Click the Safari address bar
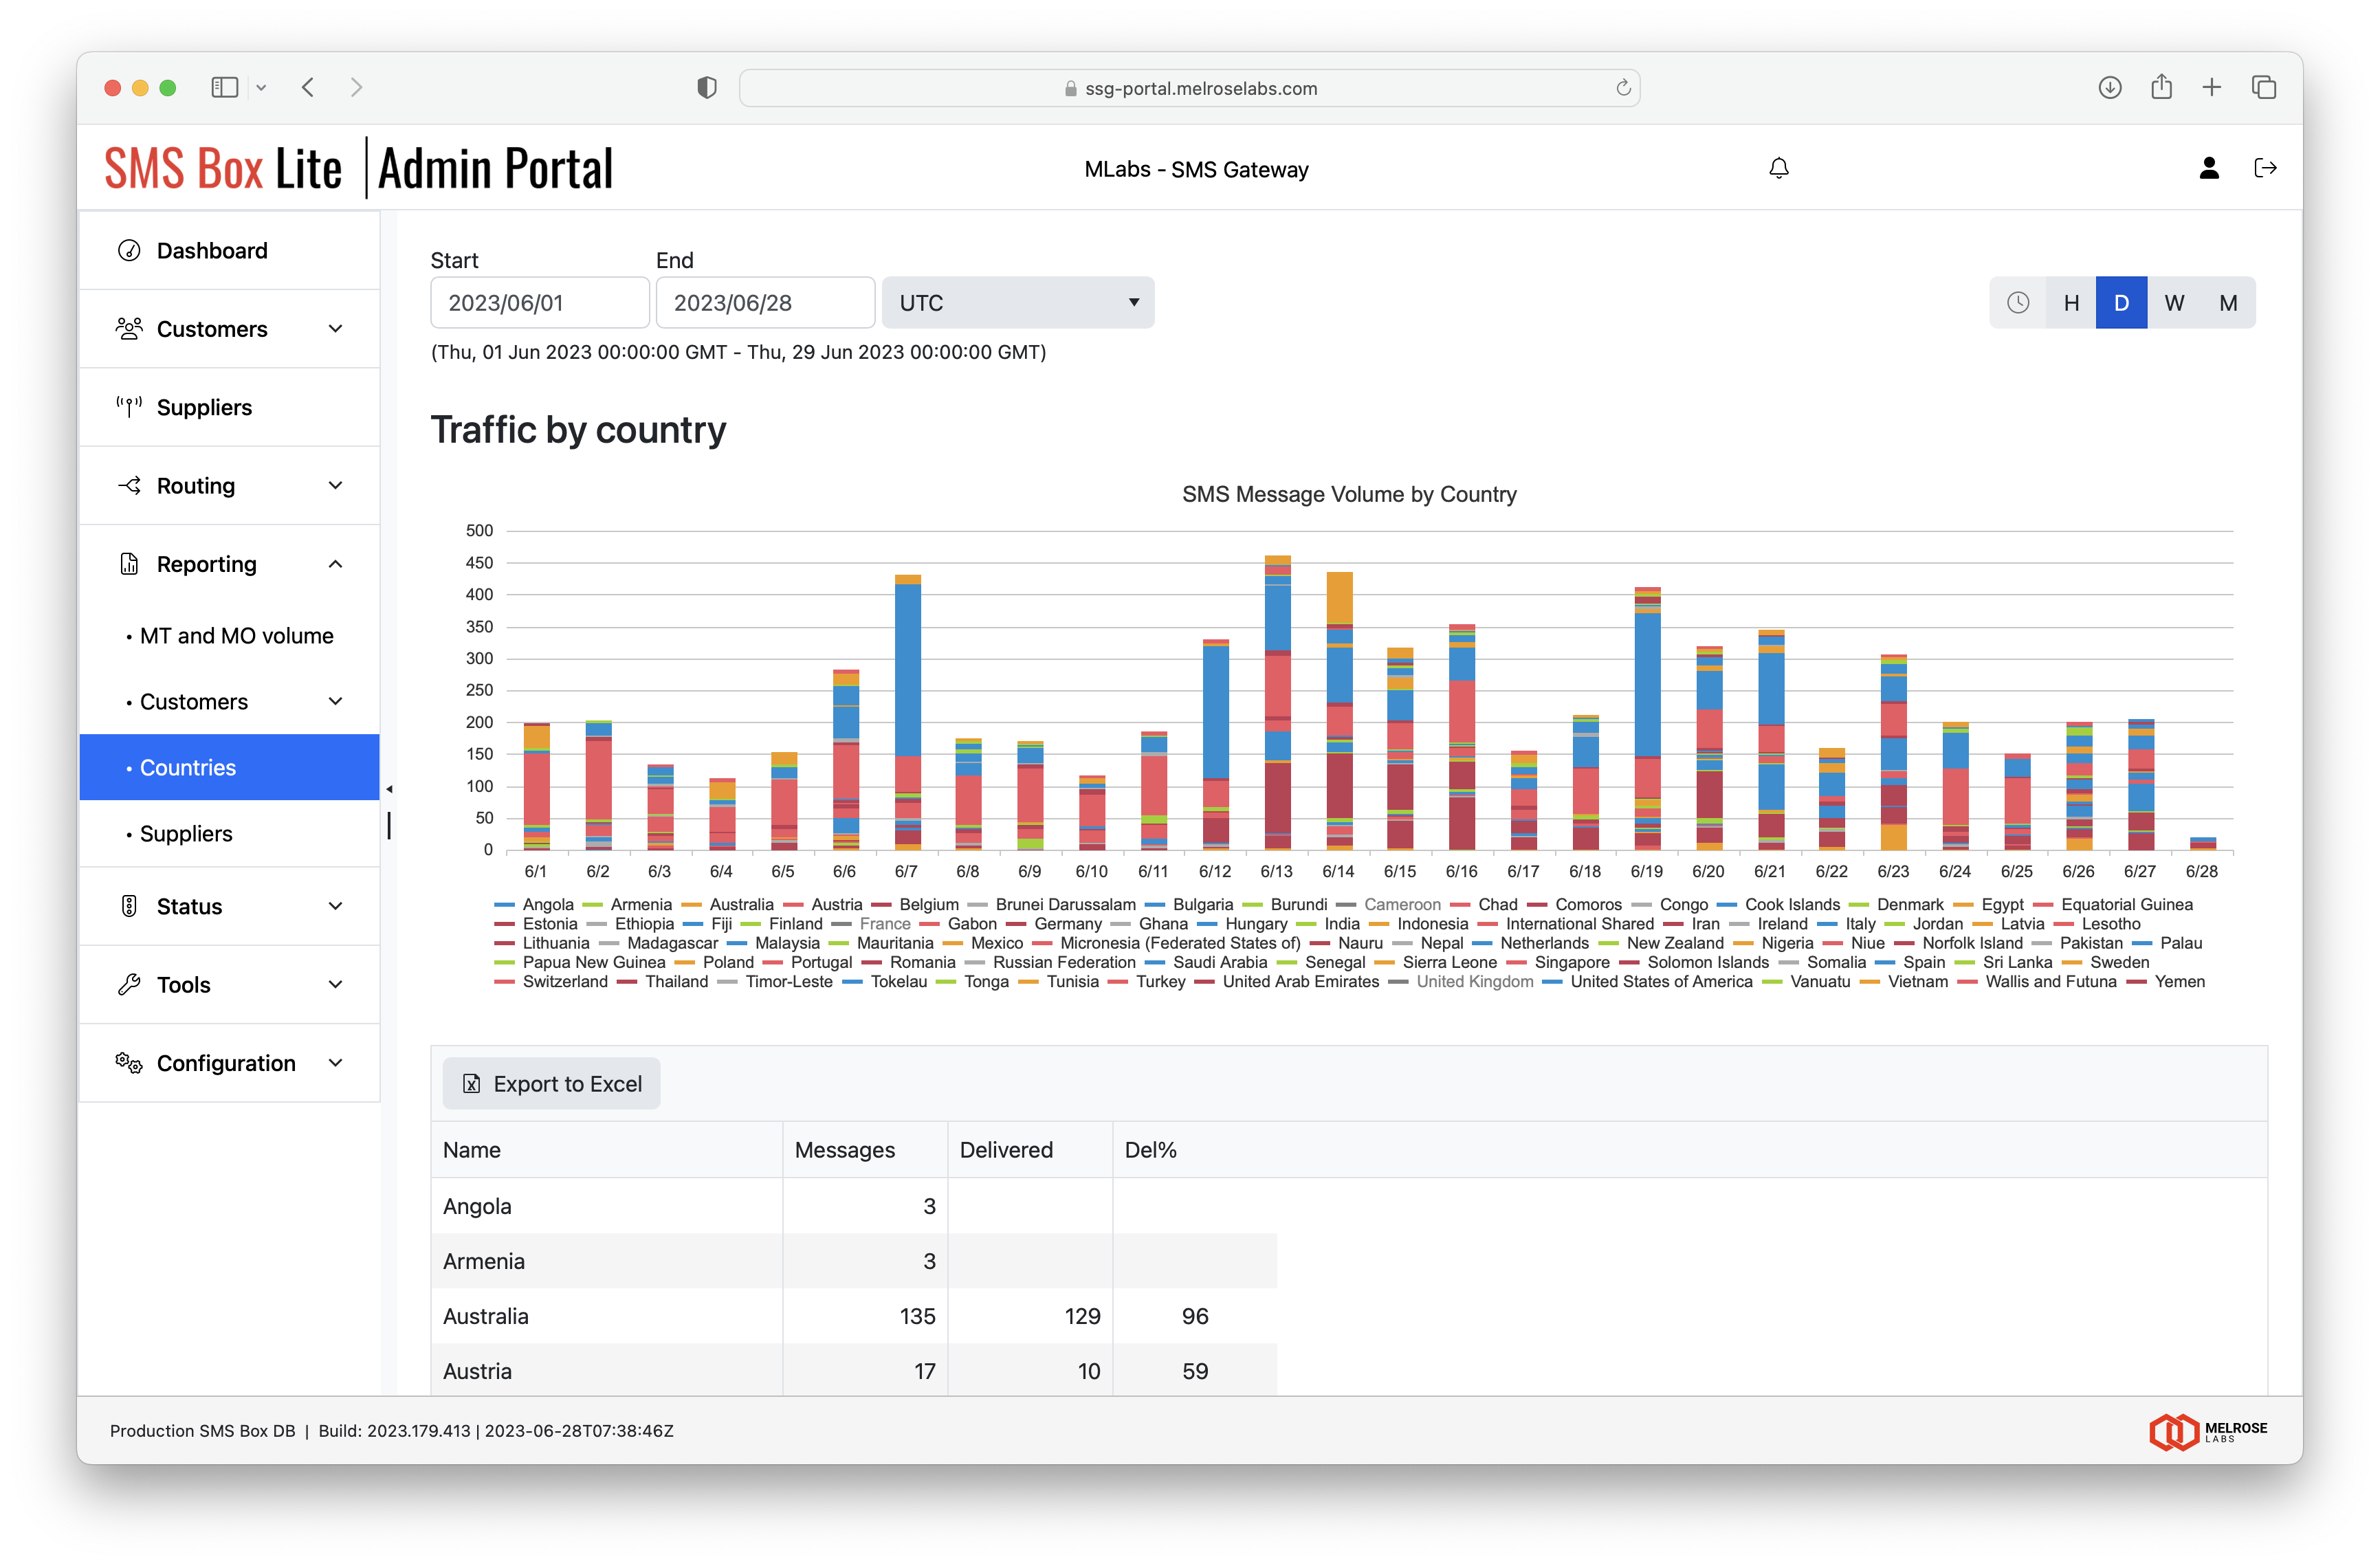 (x=1189, y=88)
